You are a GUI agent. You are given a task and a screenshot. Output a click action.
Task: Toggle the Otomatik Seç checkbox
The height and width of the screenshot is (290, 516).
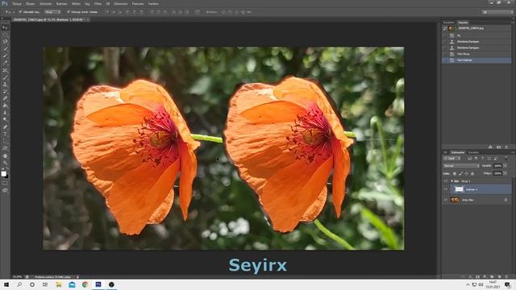[20, 12]
